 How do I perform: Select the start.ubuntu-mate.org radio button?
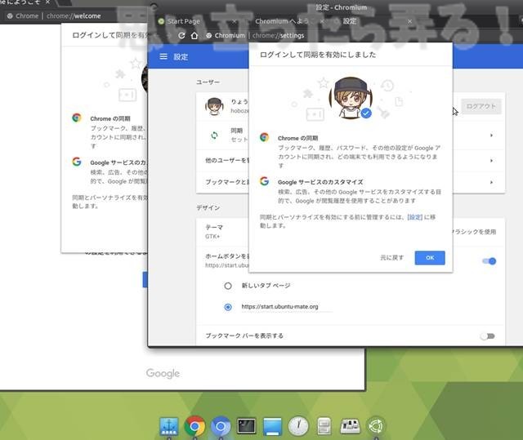click(x=228, y=307)
